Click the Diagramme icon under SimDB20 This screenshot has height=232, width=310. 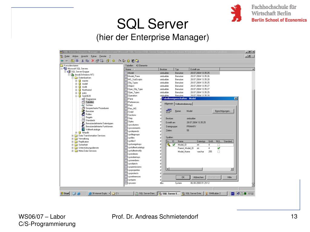[x=83, y=99]
